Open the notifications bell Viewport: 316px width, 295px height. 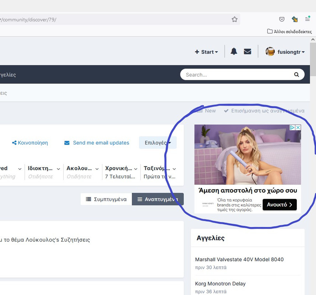pyautogui.click(x=234, y=52)
